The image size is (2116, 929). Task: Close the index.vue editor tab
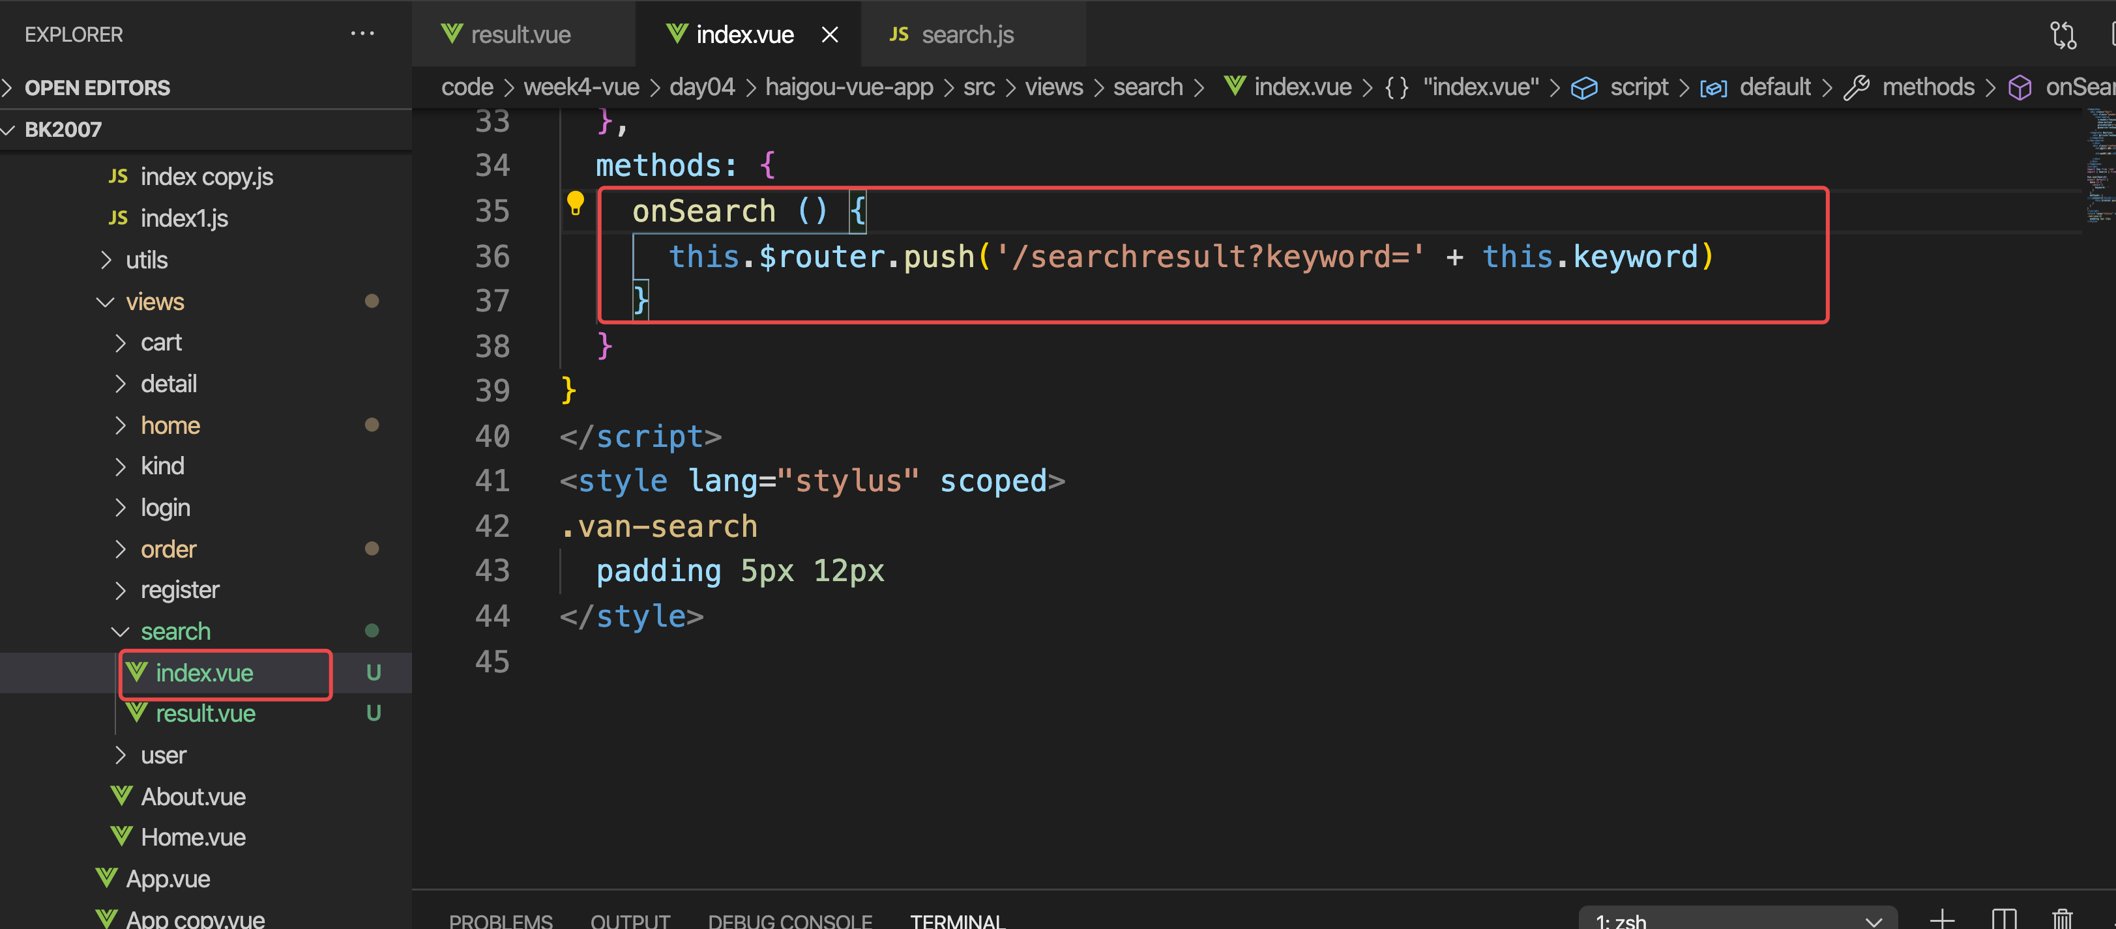click(830, 35)
